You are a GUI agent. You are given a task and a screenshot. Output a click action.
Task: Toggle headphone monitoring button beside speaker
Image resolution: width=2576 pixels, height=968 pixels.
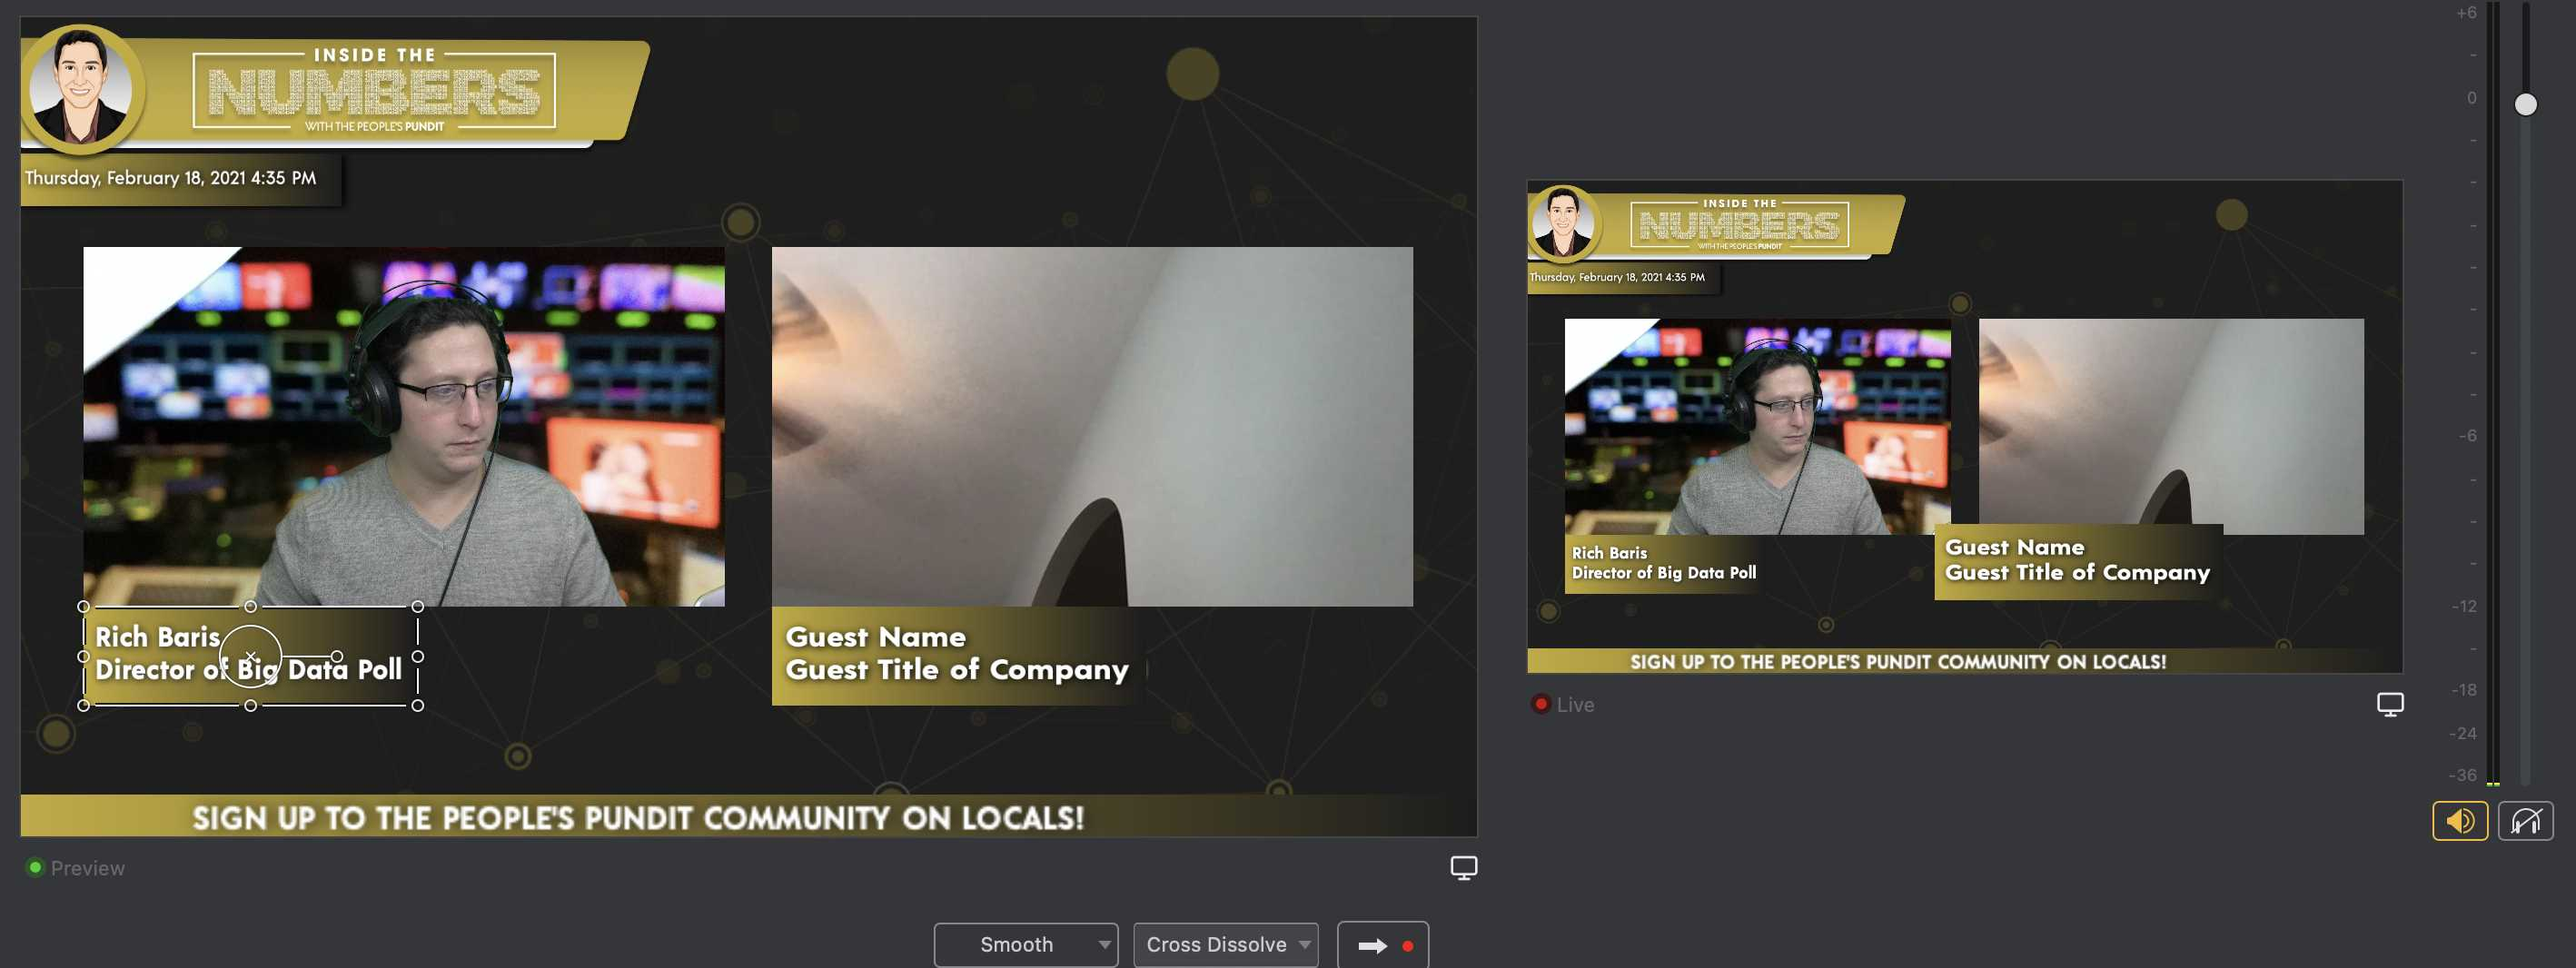[x=2525, y=821]
